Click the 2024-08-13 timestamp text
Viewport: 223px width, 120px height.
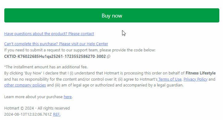pos(28,114)
